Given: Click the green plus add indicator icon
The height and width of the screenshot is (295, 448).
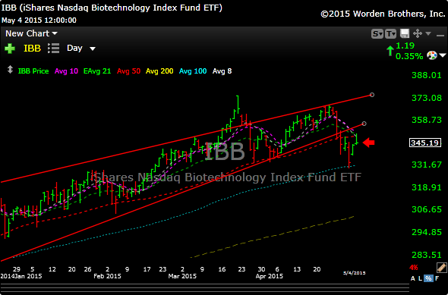Looking at the screenshot, I should [x=10, y=49].
